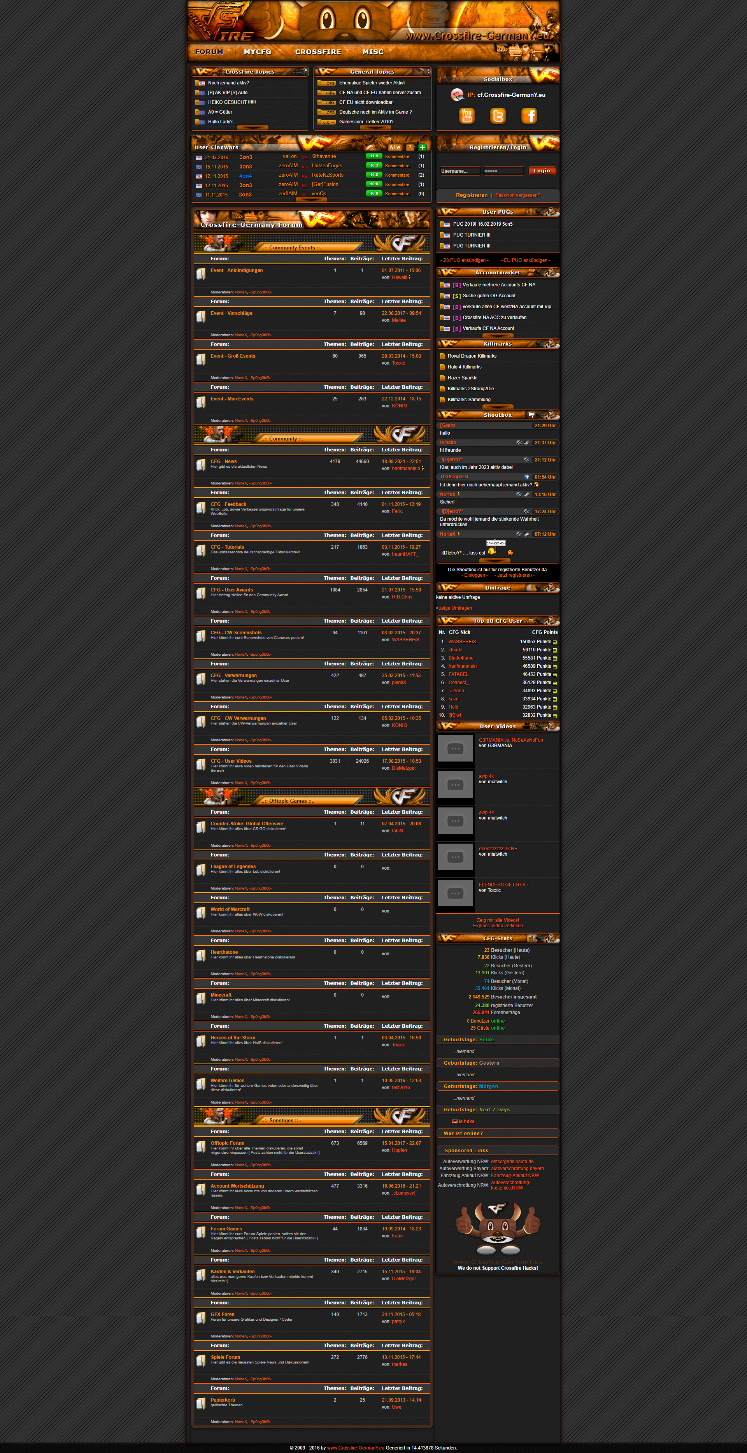Click folder icon next to 'Papierkorb'
The height and width of the screenshot is (1453, 747).
click(201, 1404)
